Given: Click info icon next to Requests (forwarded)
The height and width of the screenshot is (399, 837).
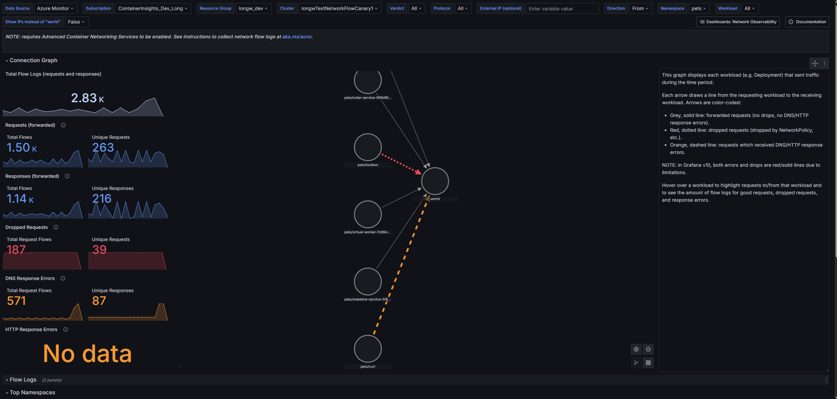Looking at the screenshot, I should [x=63, y=125].
